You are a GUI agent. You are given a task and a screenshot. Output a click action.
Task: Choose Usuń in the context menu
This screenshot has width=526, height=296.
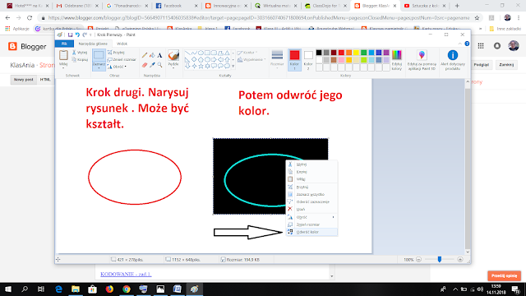point(312,209)
